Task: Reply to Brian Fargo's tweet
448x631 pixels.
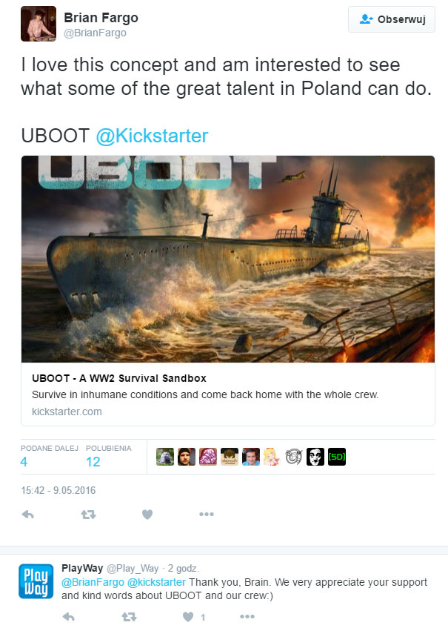Action: click(27, 515)
